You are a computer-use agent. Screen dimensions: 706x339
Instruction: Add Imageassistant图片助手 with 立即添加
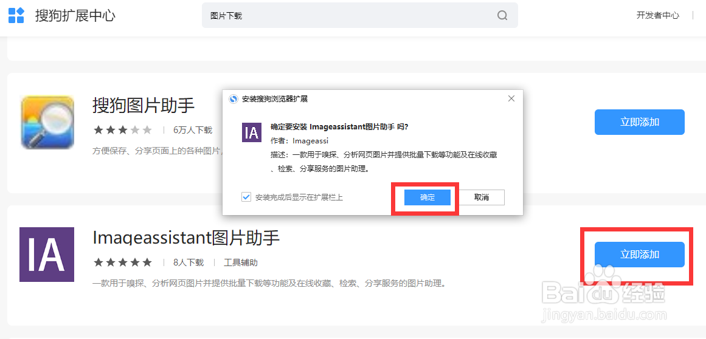click(x=639, y=255)
